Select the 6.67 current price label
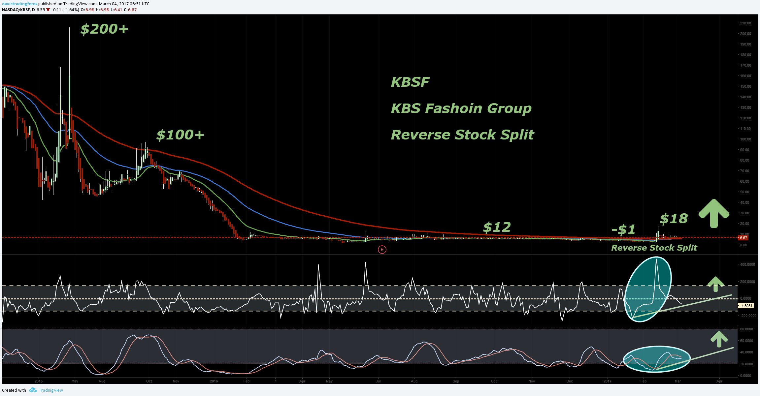This screenshot has width=760, height=396. [x=743, y=238]
